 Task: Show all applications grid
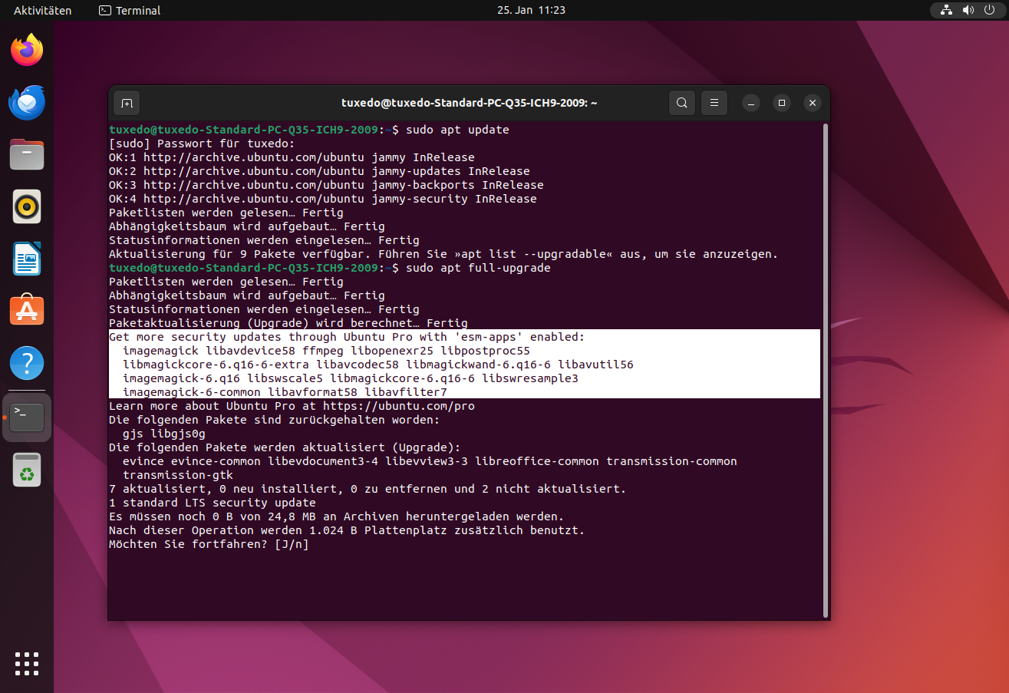(27, 664)
